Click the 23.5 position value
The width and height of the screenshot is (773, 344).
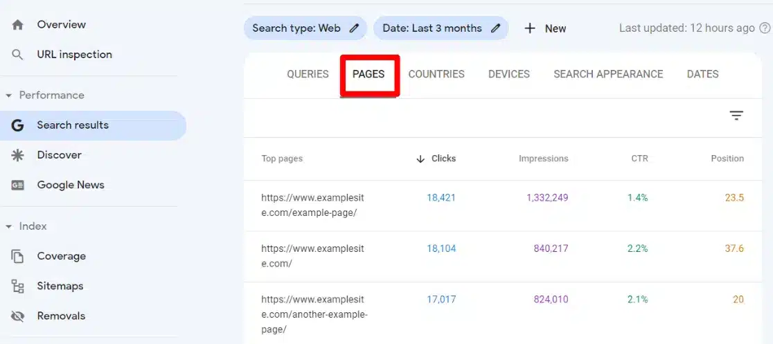pyautogui.click(x=734, y=198)
